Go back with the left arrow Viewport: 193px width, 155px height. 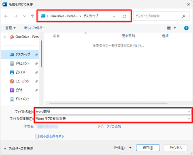(x=6, y=16)
